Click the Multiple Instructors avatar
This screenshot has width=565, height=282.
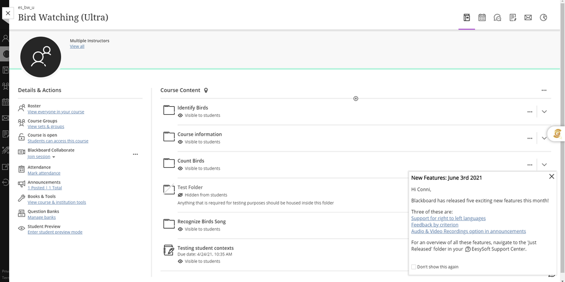pos(41,57)
